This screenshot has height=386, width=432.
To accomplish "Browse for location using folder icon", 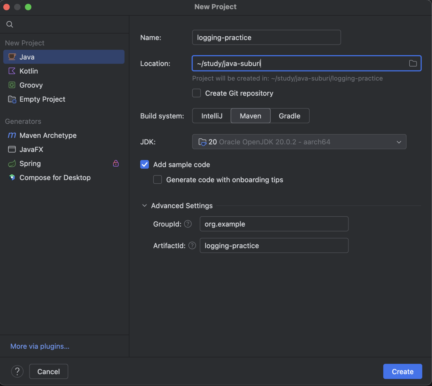I will click(x=413, y=64).
